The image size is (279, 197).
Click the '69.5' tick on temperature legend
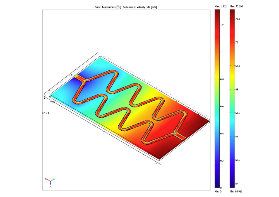pyautogui.click(x=237, y=66)
